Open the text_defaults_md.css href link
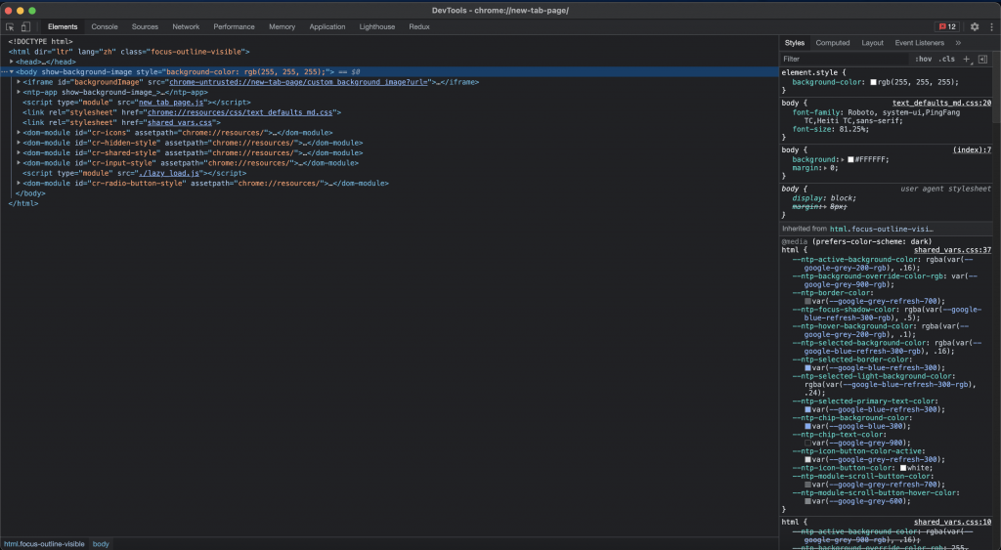 coord(240,112)
